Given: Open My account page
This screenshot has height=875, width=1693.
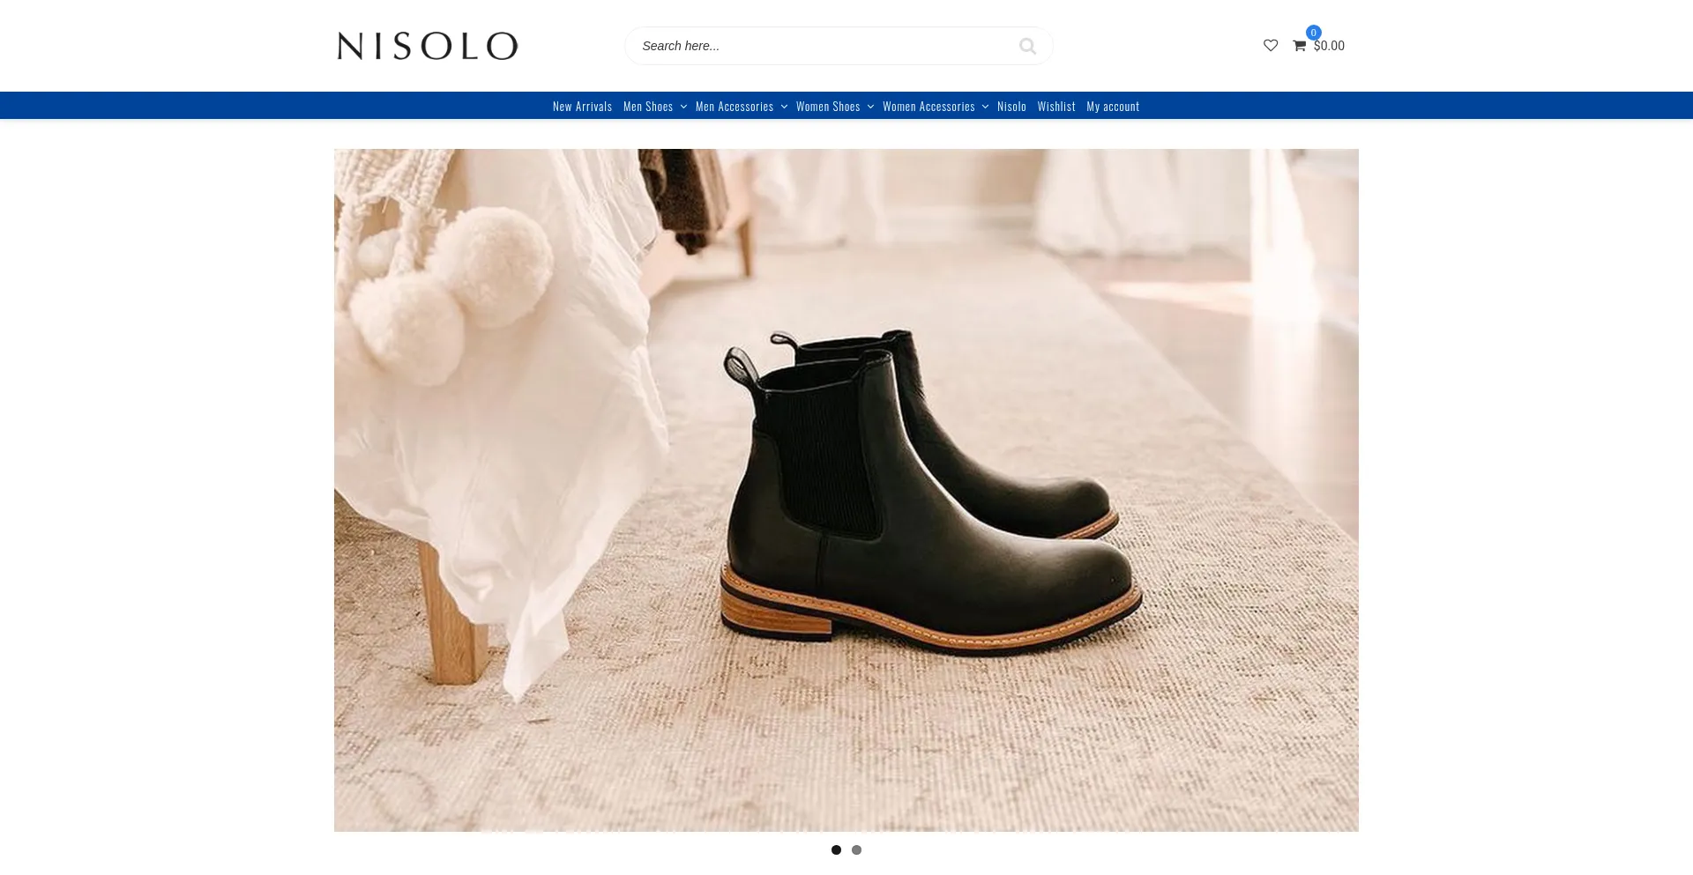Looking at the screenshot, I should 1113,107.
